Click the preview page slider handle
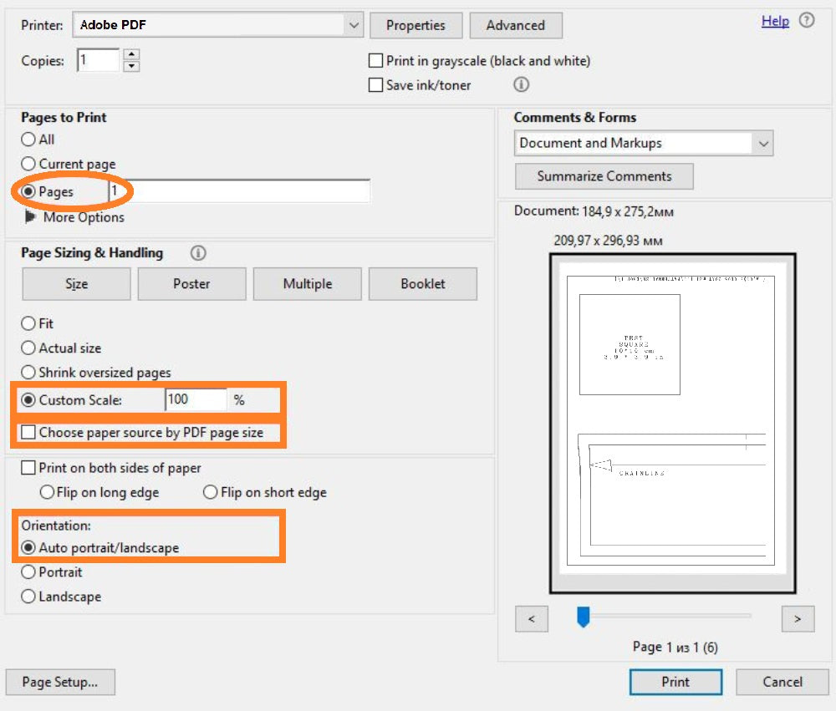Viewport: 836px width, 711px height. coord(584,617)
